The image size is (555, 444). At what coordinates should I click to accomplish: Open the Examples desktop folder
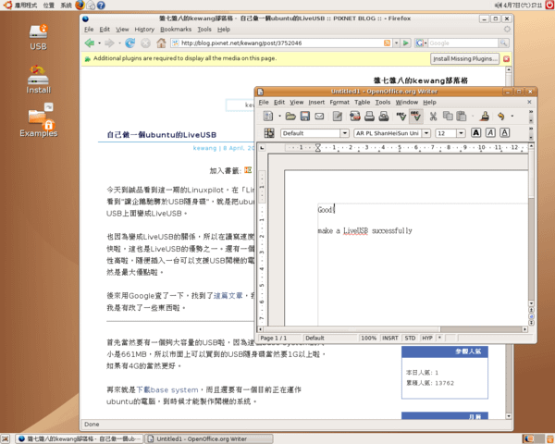point(39,120)
